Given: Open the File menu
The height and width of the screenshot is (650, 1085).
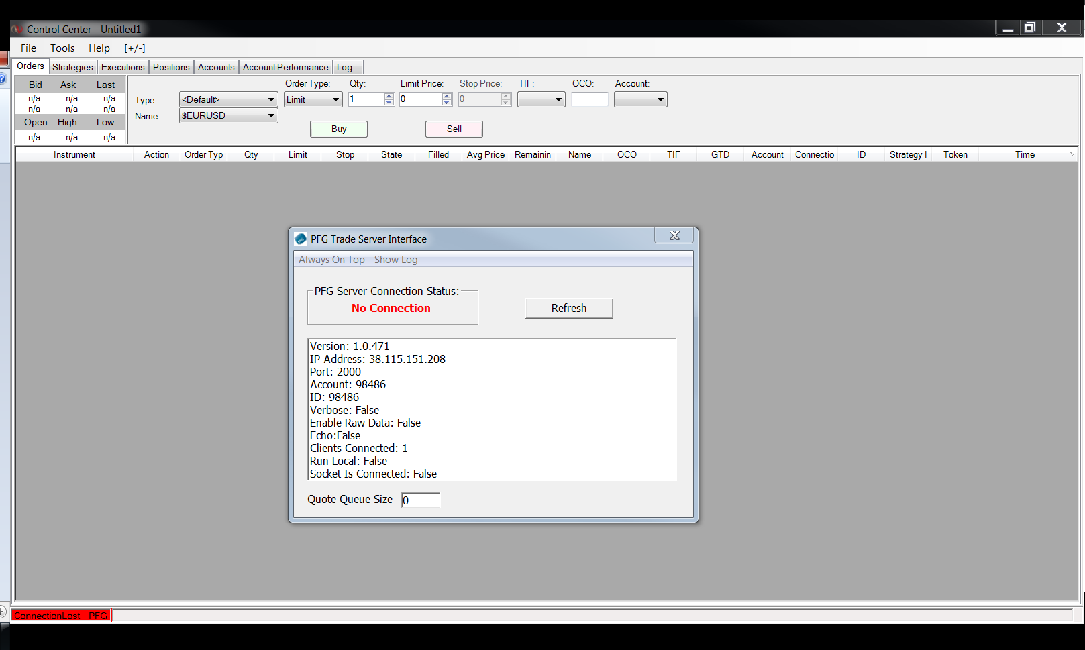Looking at the screenshot, I should (x=28, y=48).
